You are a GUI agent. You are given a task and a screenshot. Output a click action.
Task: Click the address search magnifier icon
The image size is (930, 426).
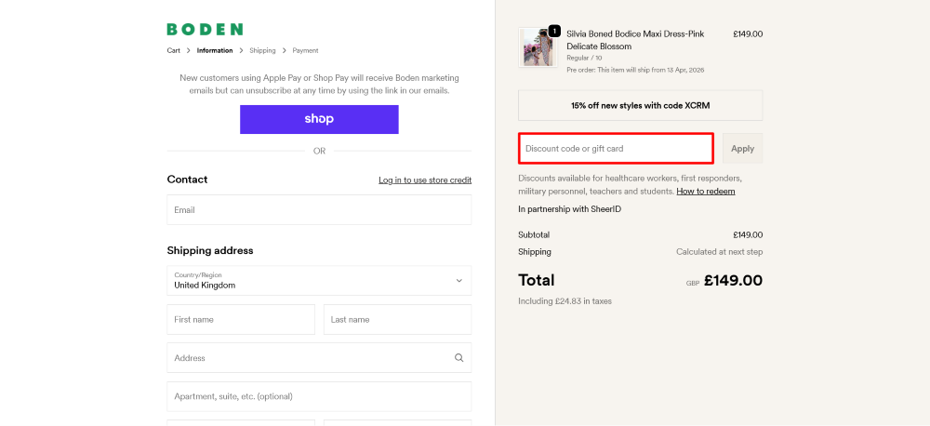[x=459, y=358]
